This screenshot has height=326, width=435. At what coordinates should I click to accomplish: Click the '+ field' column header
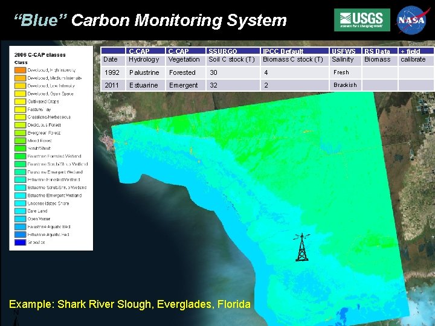click(416, 51)
